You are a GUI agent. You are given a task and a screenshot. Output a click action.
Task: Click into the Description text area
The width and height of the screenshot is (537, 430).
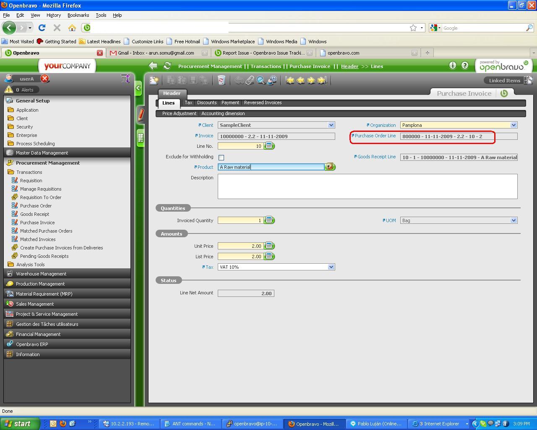pos(368,186)
